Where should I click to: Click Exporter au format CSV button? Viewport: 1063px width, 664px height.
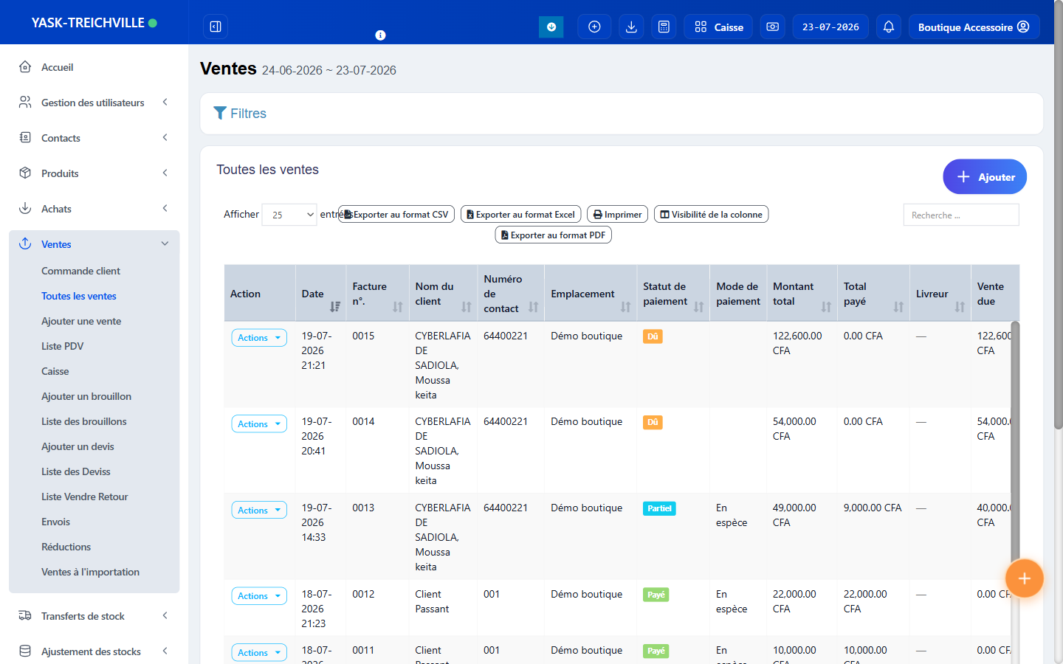[x=396, y=215]
